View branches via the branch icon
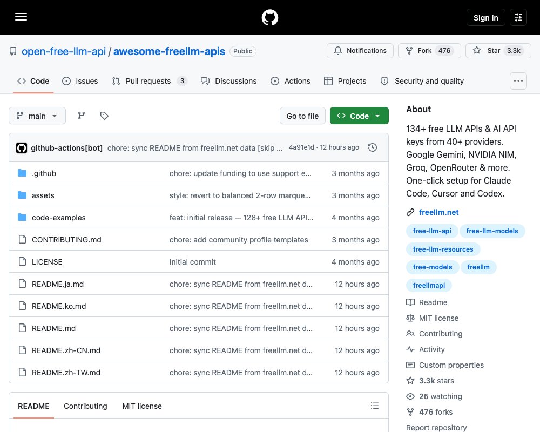540x432 pixels. click(x=82, y=116)
